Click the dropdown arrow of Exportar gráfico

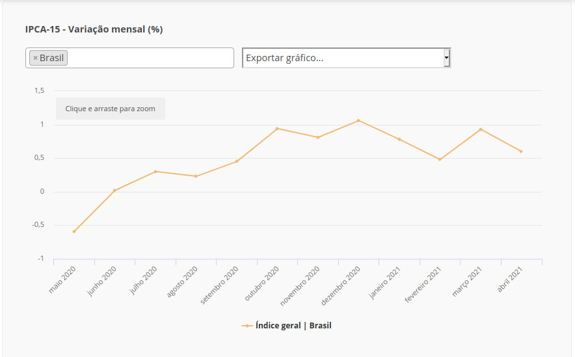(x=446, y=58)
